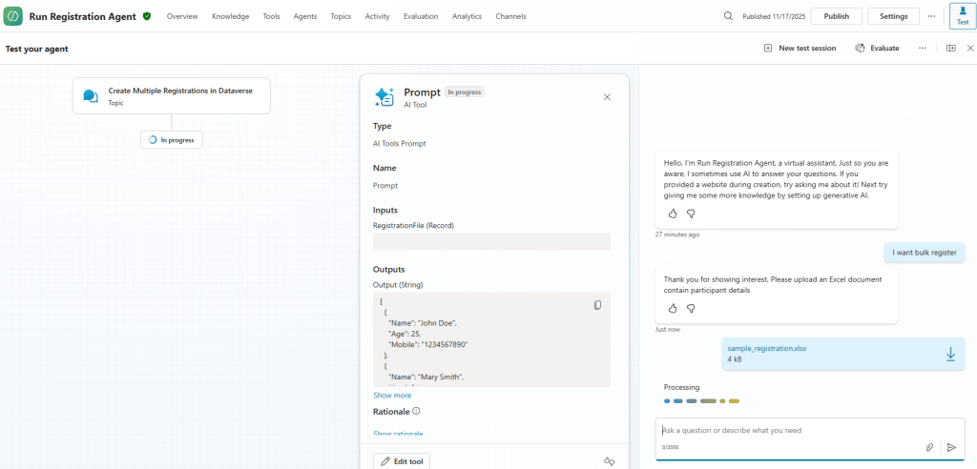Toggle the Test panel button
The height and width of the screenshot is (469, 977).
962,16
